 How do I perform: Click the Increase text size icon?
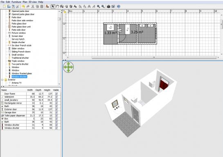pos(80,7)
